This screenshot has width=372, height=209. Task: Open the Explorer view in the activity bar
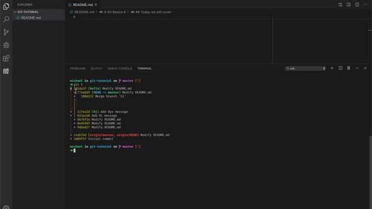[6, 6]
